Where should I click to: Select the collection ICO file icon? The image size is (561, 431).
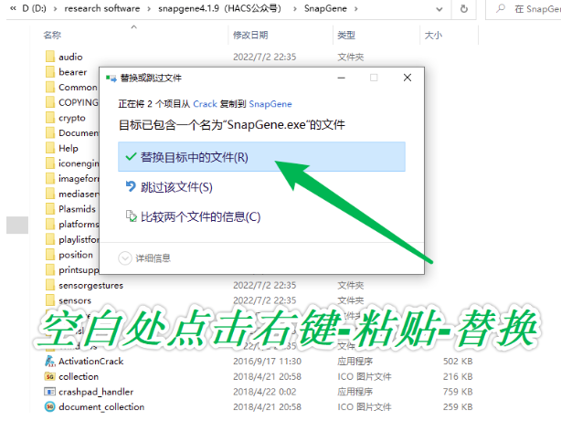(x=50, y=376)
